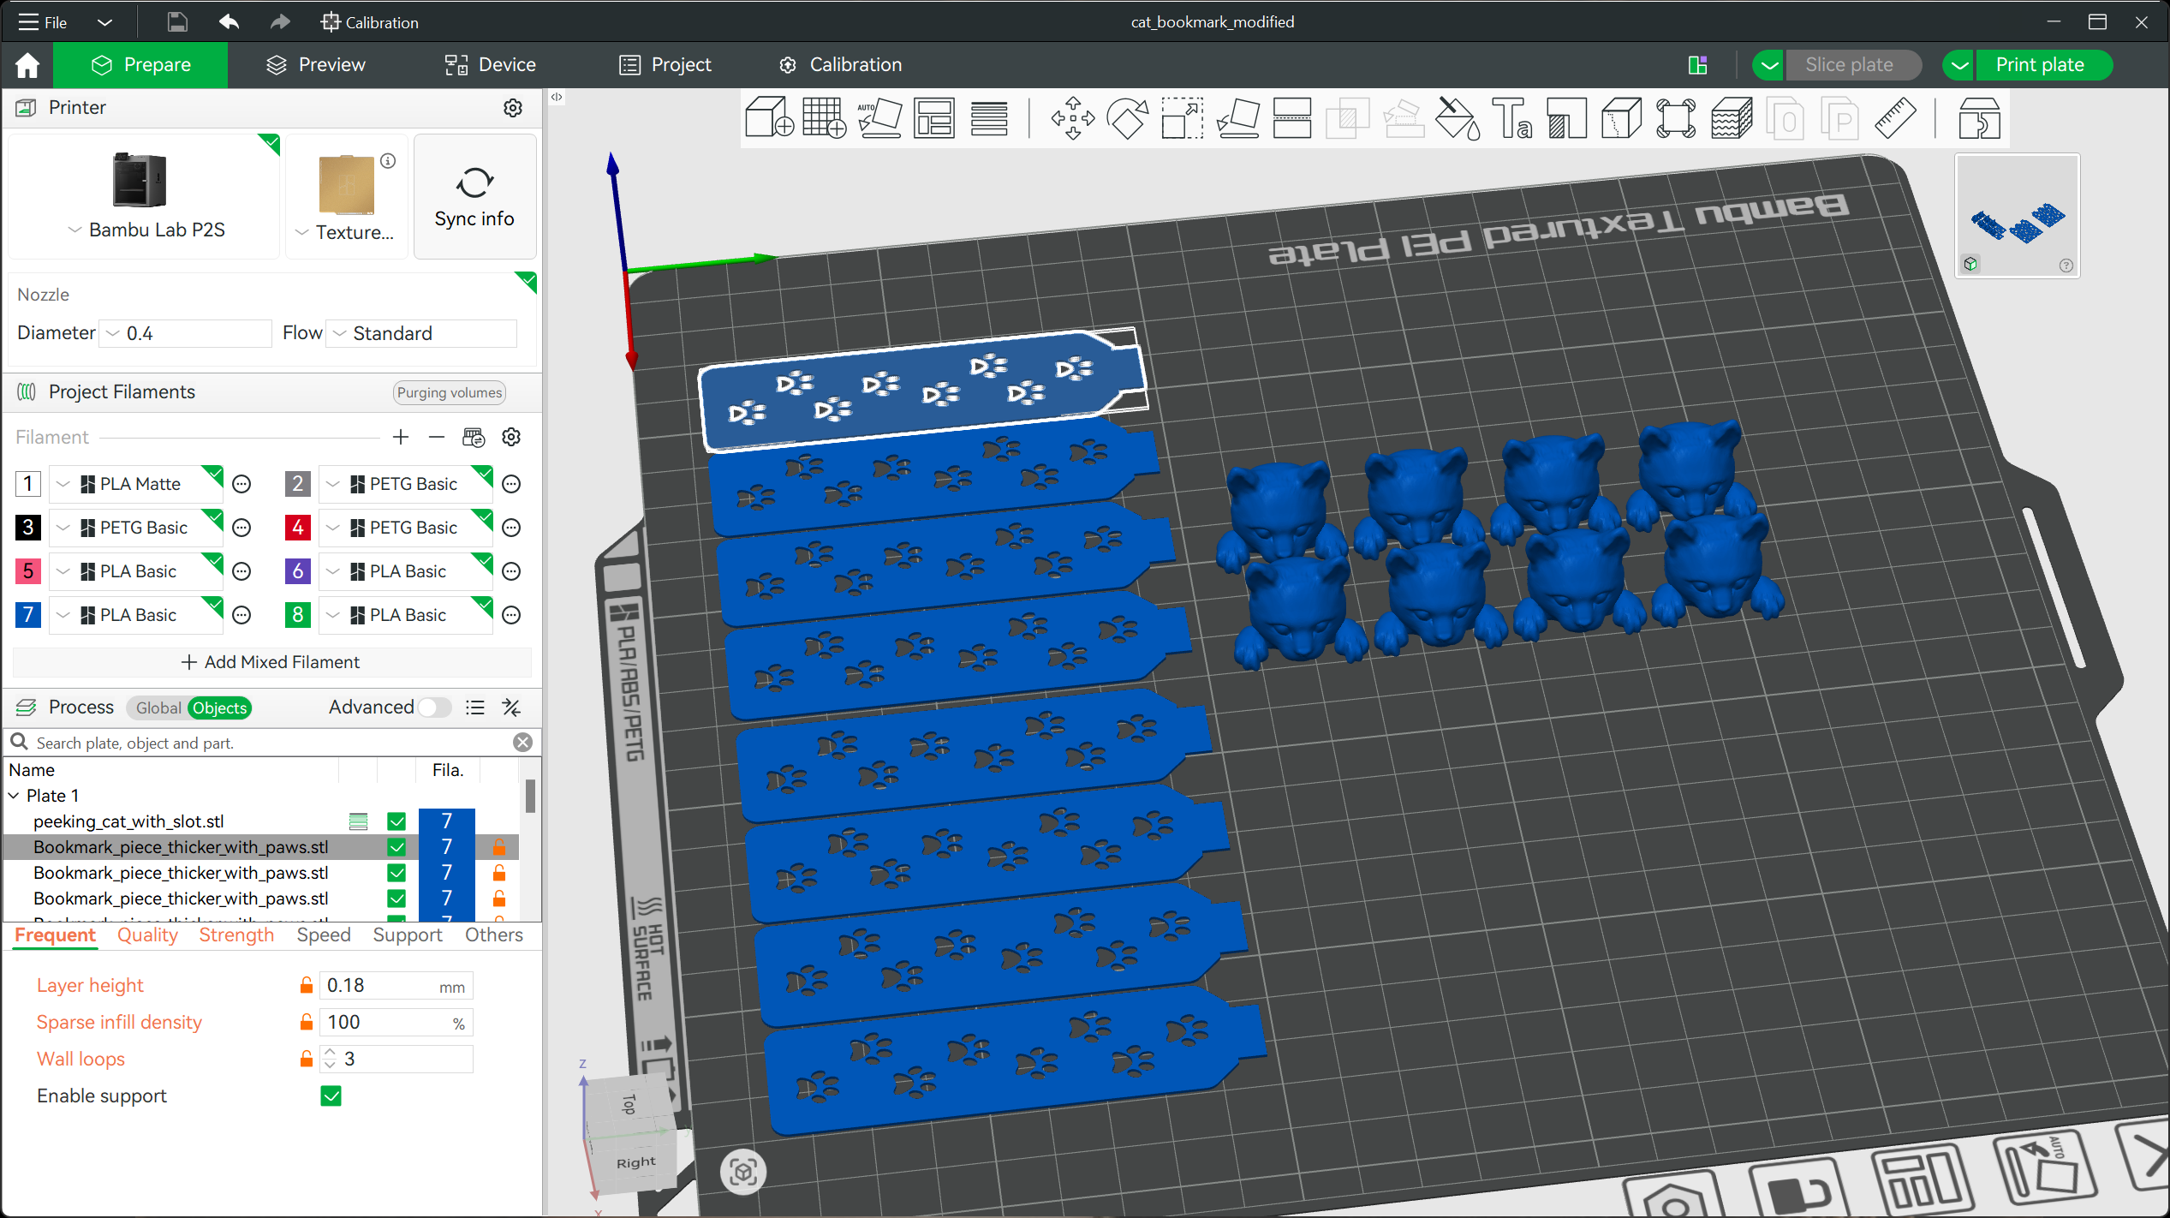This screenshot has width=2170, height=1218.
Task: Open the Flow Standard dropdown
Action: pos(423,333)
